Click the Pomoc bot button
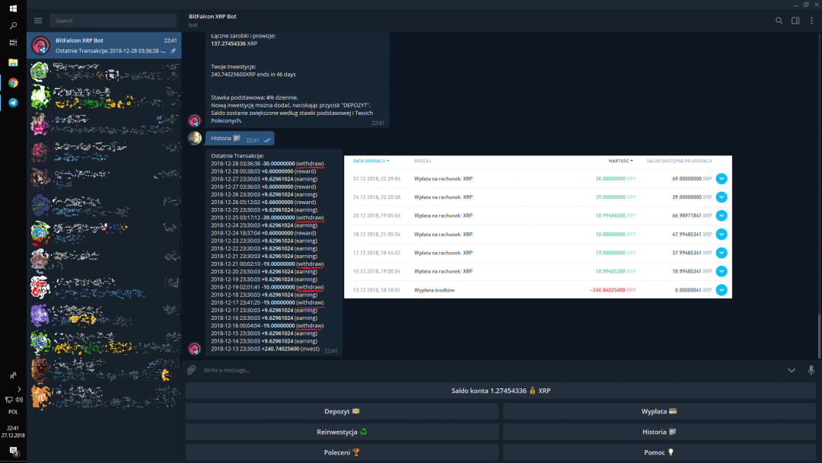 [660, 452]
